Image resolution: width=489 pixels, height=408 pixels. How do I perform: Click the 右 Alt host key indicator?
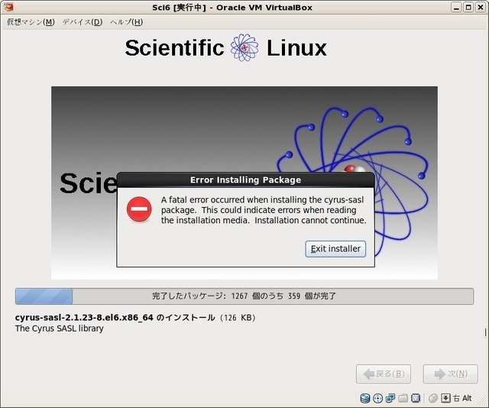coord(462,398)
